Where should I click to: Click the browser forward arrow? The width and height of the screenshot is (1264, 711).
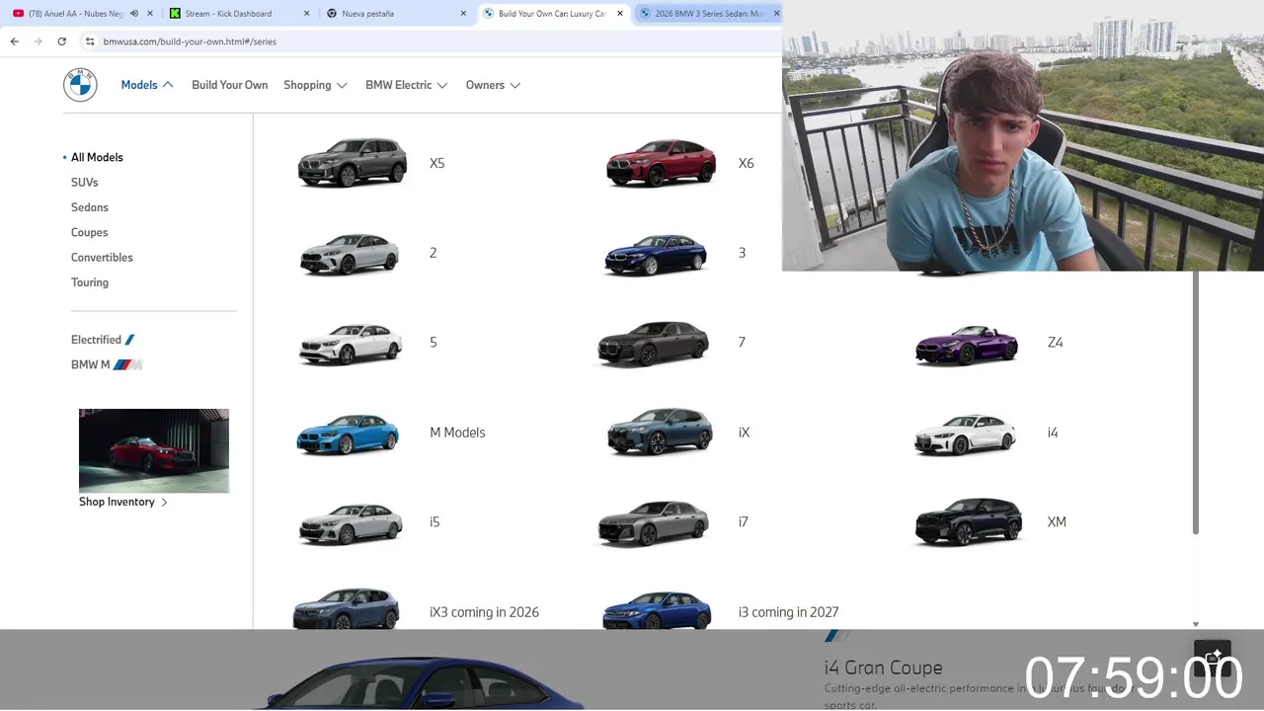[38, 41]
